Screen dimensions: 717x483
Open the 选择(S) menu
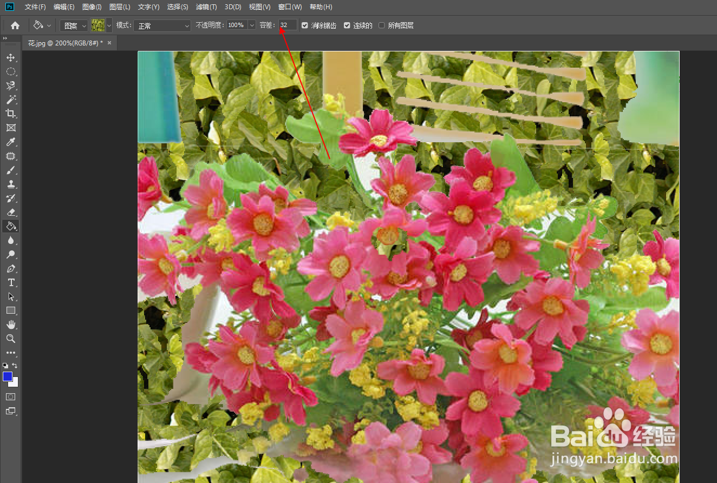178,7
